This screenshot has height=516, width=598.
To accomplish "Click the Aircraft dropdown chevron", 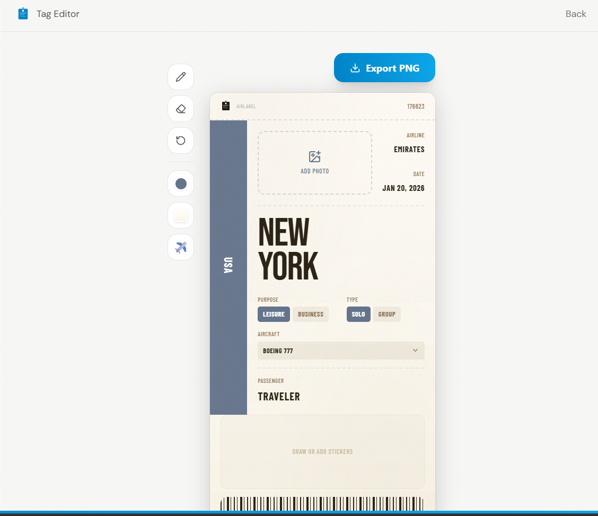I will [x=415, y=351].
